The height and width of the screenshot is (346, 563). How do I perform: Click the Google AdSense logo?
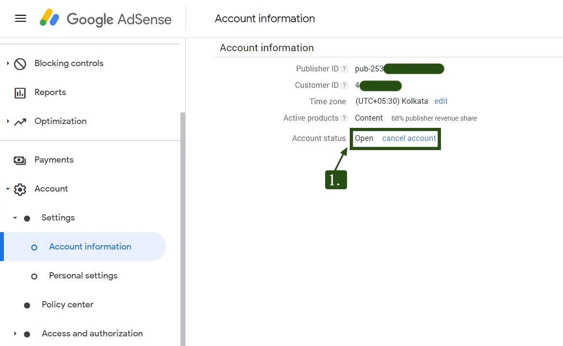[x=106, y=19]
